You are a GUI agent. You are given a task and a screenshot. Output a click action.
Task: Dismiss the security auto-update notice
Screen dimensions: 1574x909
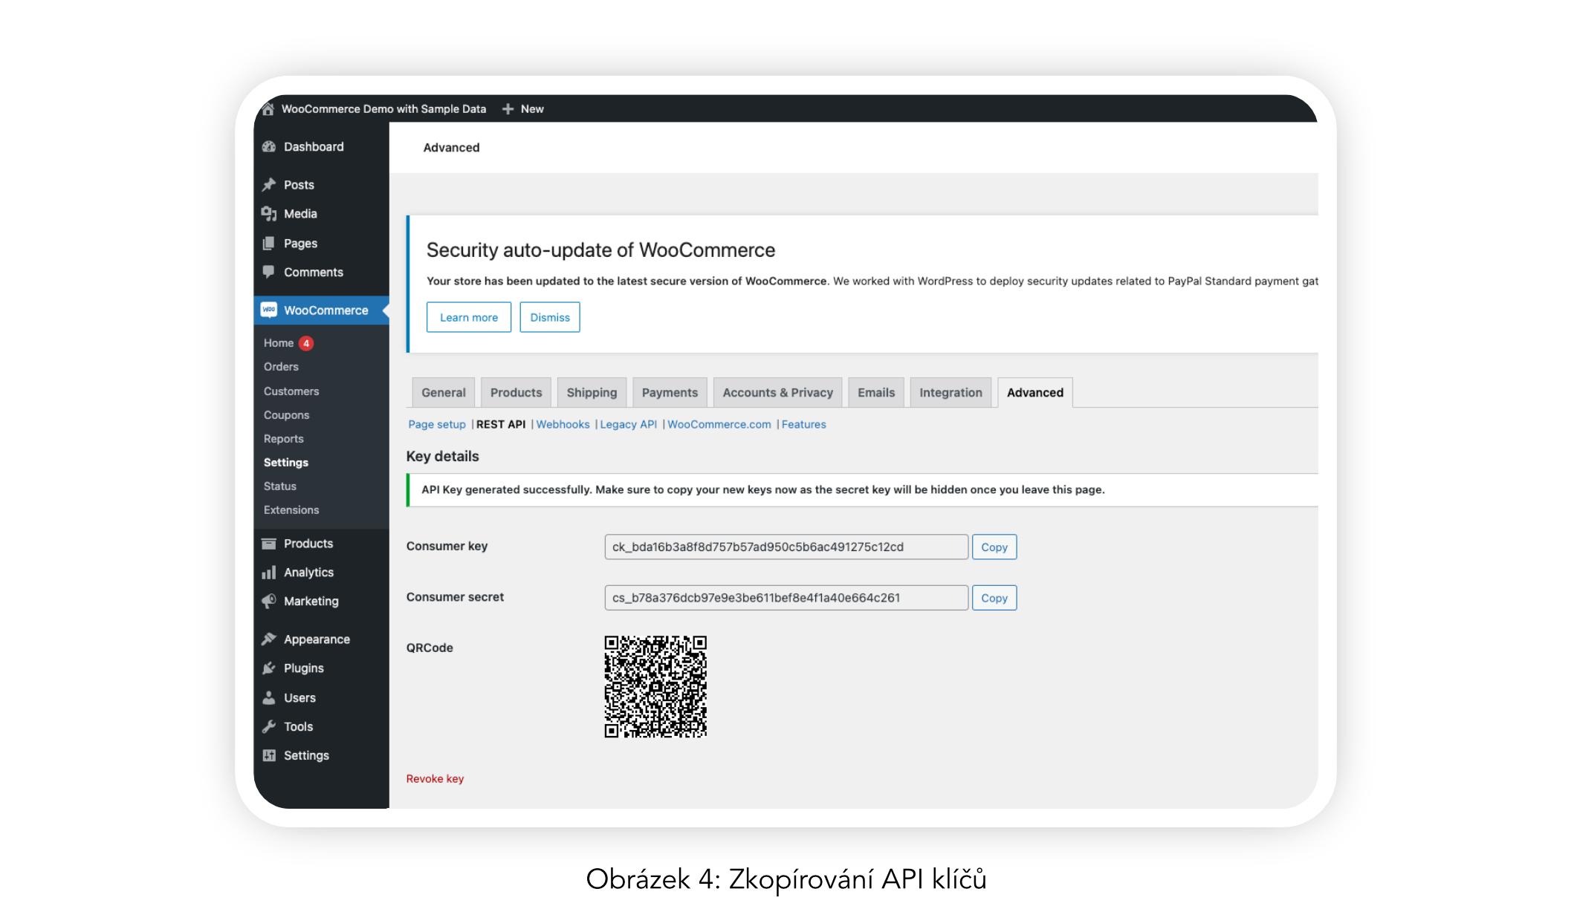tap(550, 318)
